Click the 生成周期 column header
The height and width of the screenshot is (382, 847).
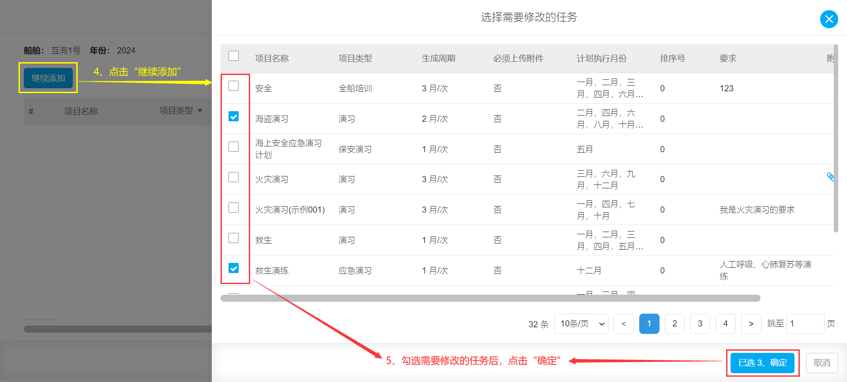point(438,58)
